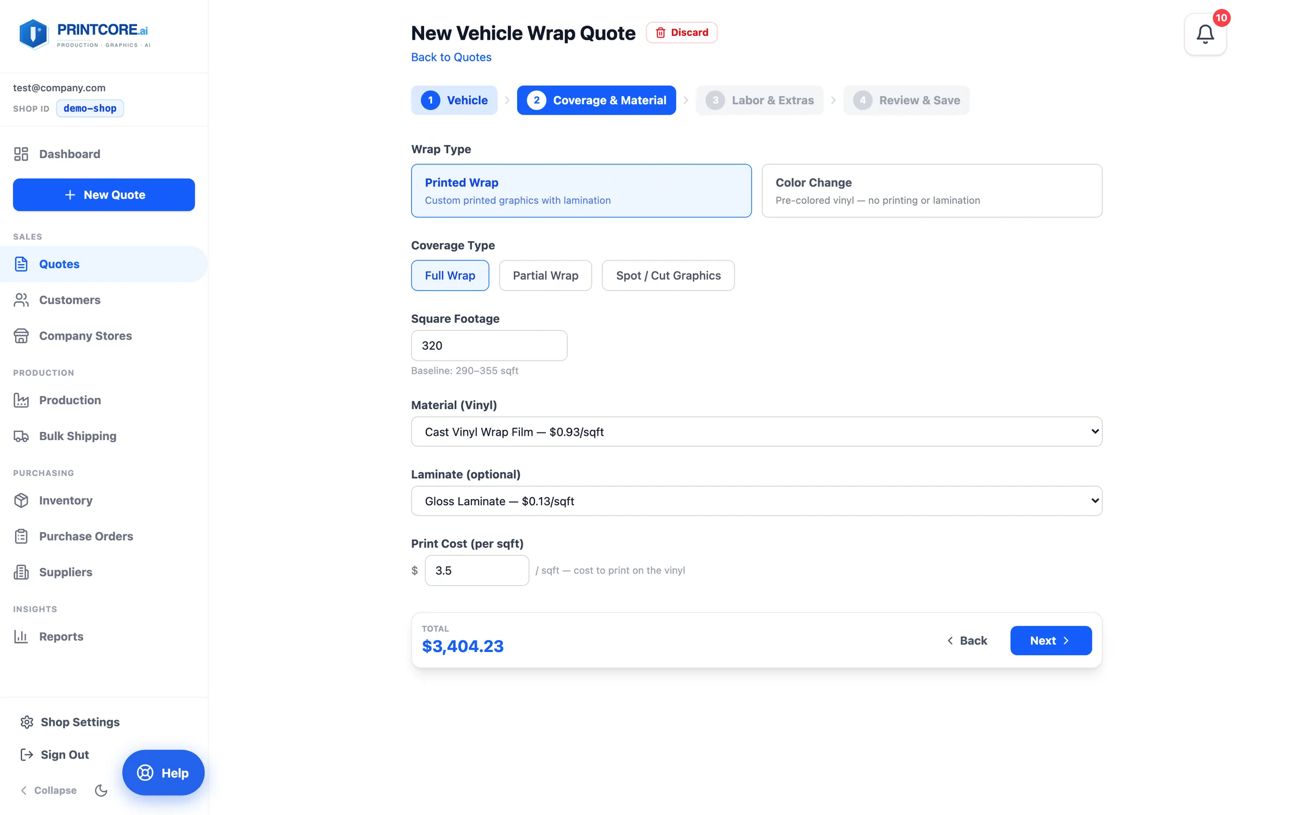This screenshot has height=815, width=1305.
Task: Click the Shop Settings gear icon
Action: tap(27, 722)
